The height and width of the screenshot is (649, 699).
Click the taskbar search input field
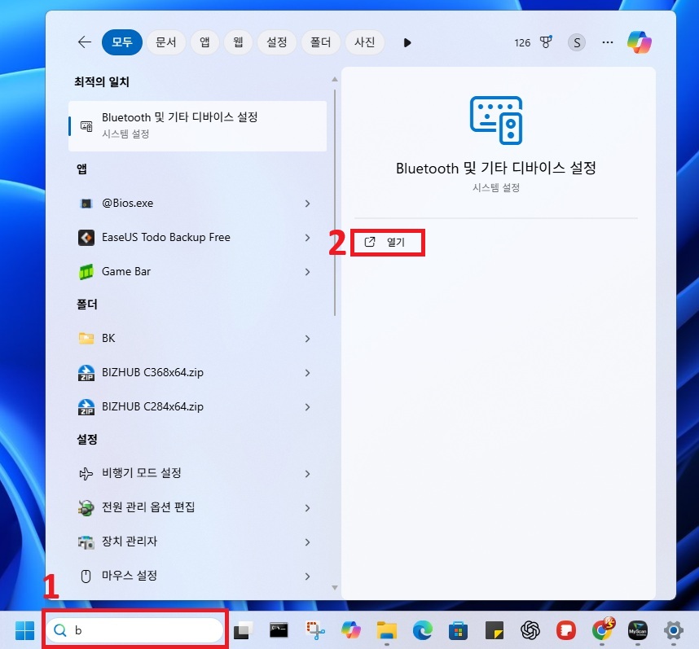[x=134, y=630]
